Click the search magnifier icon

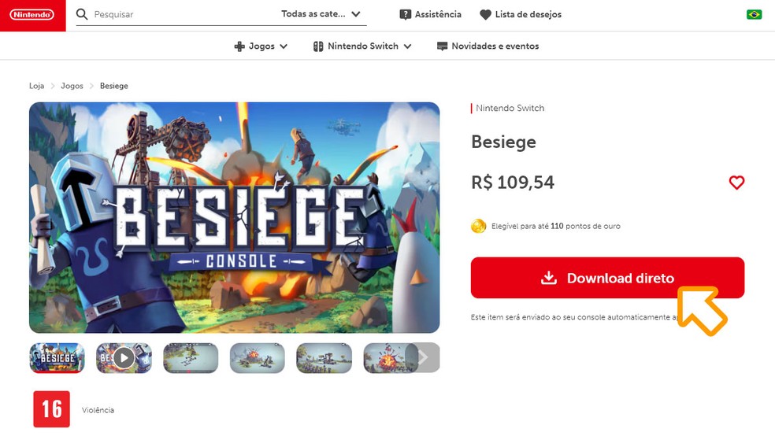(82, 14)
